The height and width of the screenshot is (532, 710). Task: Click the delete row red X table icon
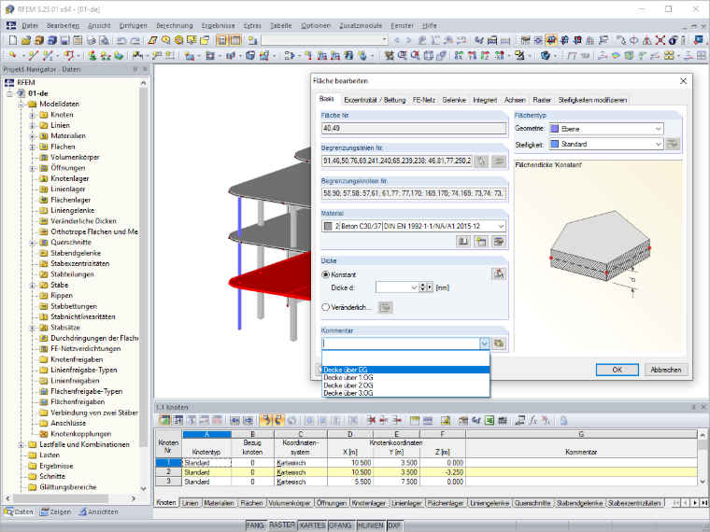click(371, 421)
